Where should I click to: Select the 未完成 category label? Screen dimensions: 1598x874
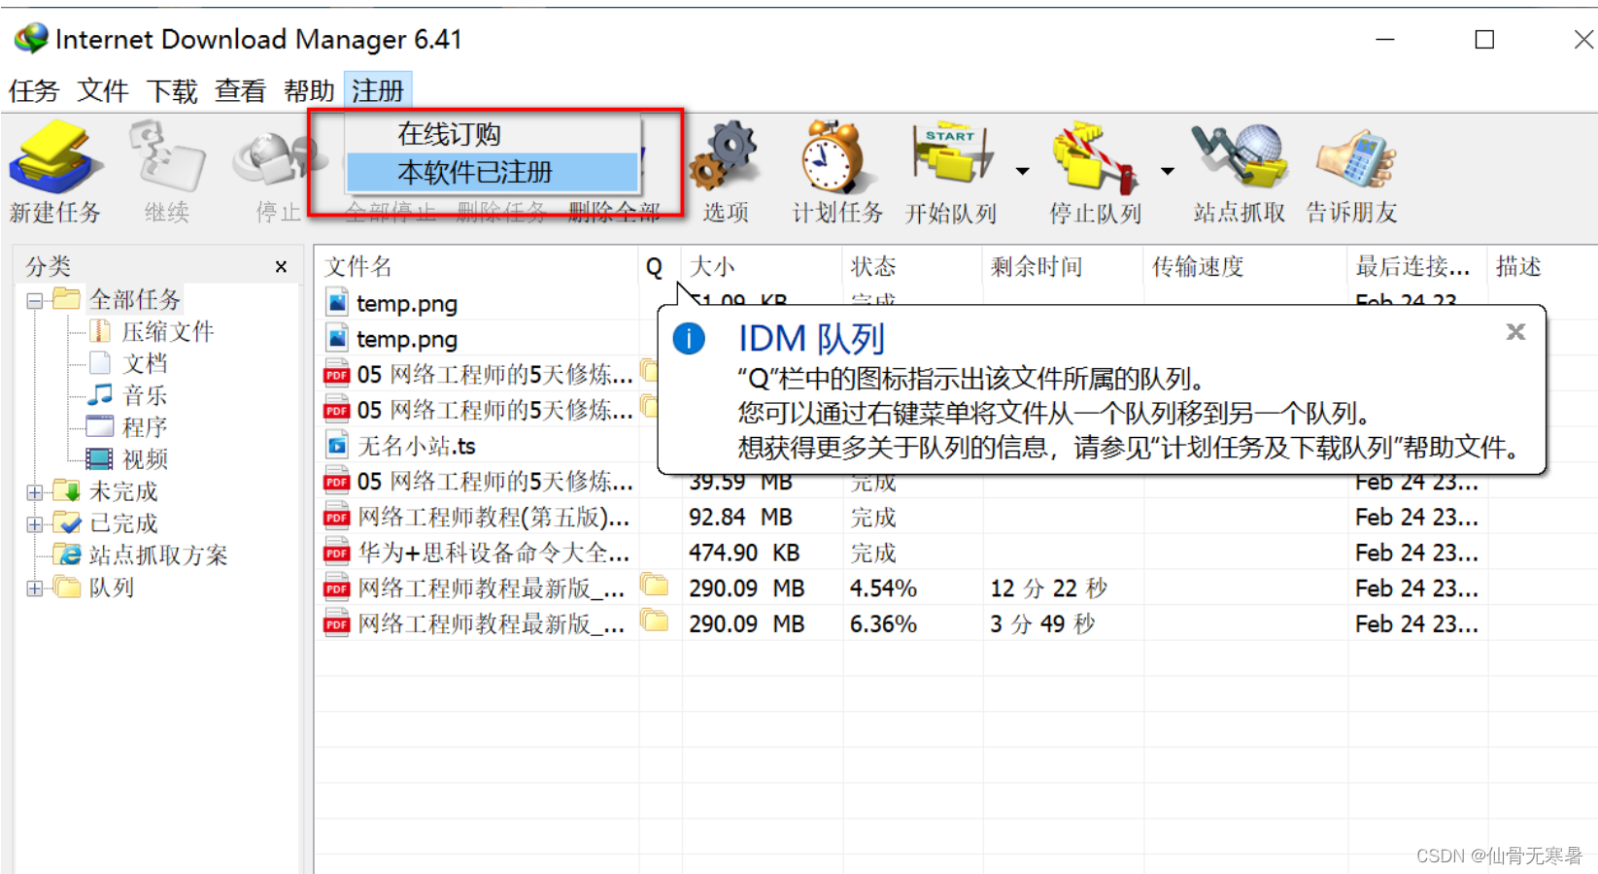123,491
